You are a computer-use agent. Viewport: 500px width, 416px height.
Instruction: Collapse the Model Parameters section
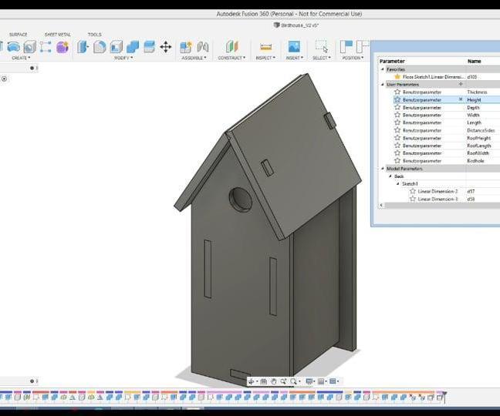[x=383, y=169]
